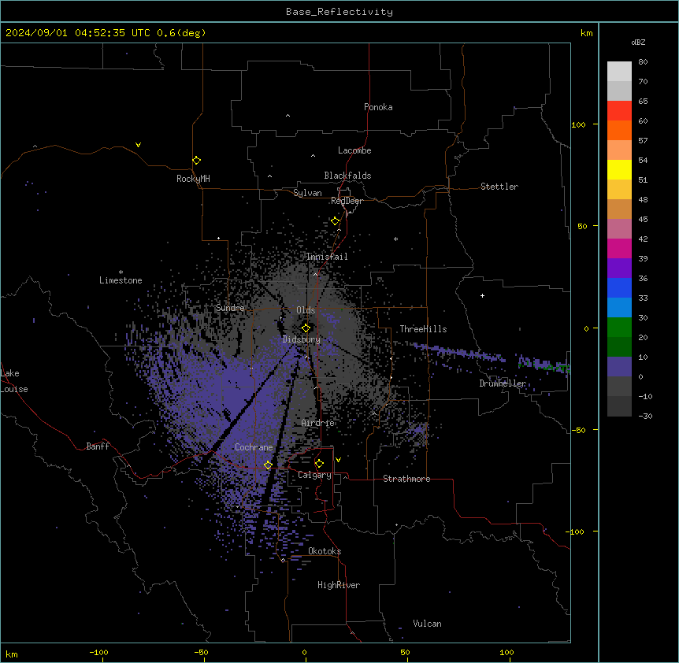Viewport: 679px width, 663px height.
Task: Select the yellow 51-54 dBZ color swatch
Action: (619, 169)
